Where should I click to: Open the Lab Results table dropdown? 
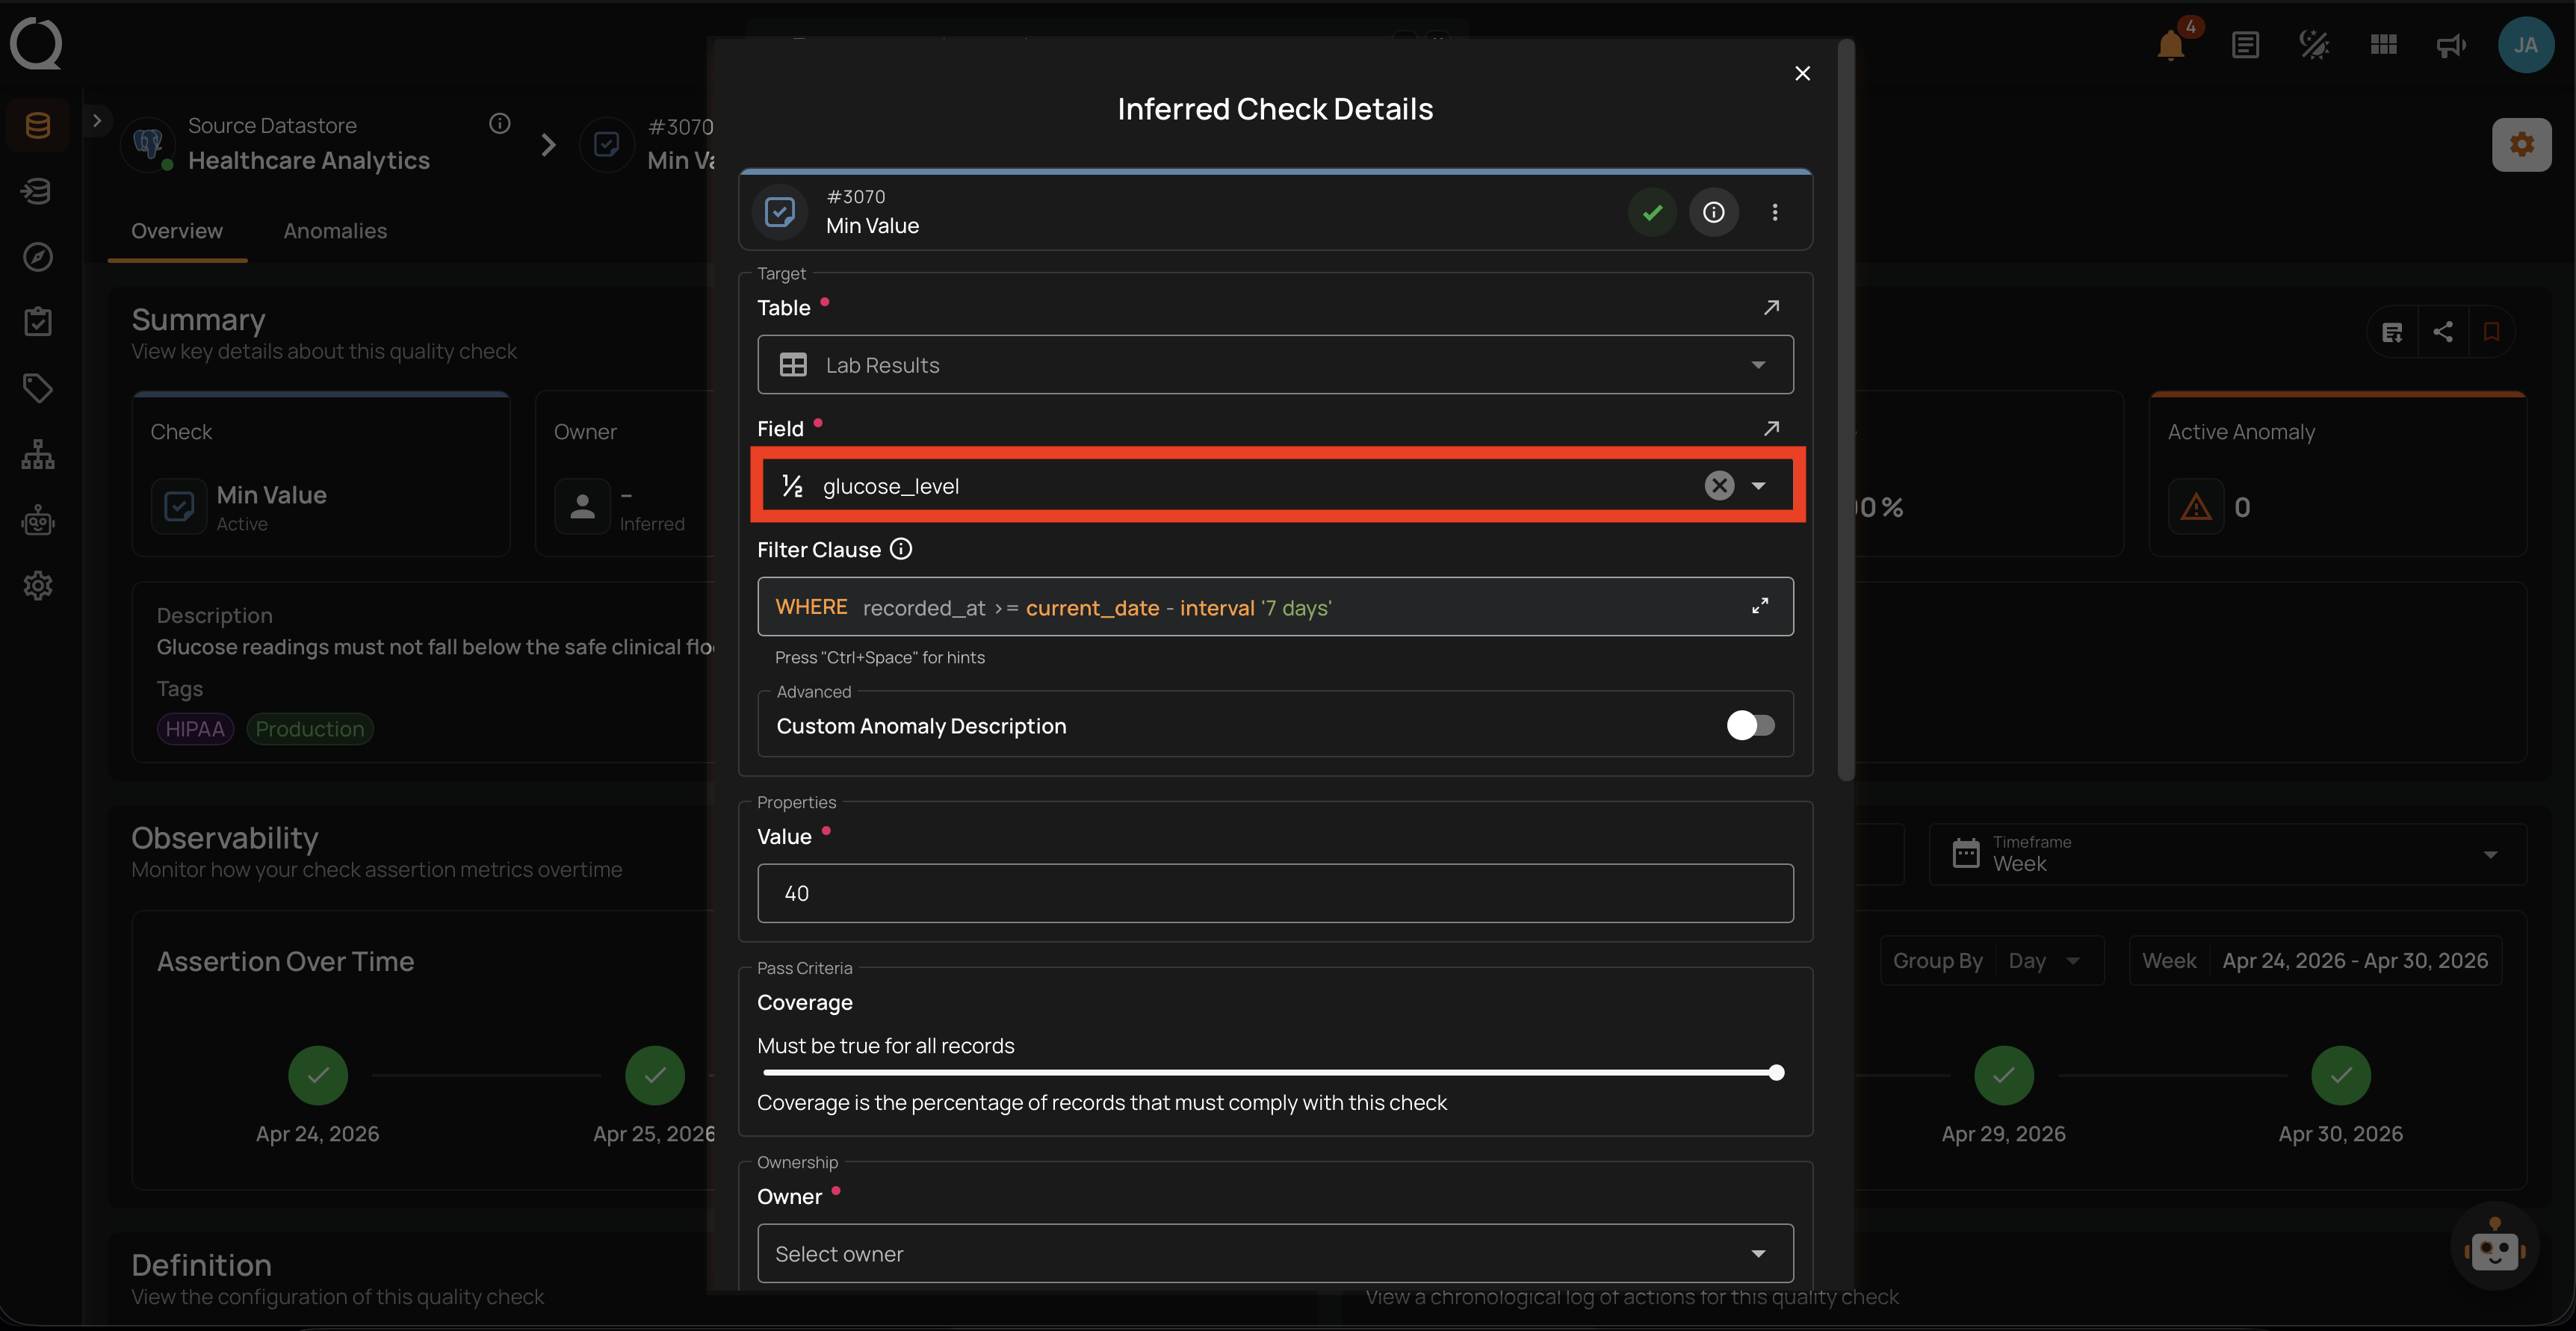[1275, 365]
